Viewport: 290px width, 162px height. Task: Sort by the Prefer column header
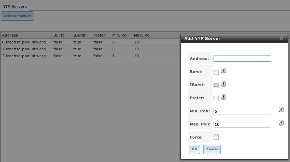(x=102, y=35)
